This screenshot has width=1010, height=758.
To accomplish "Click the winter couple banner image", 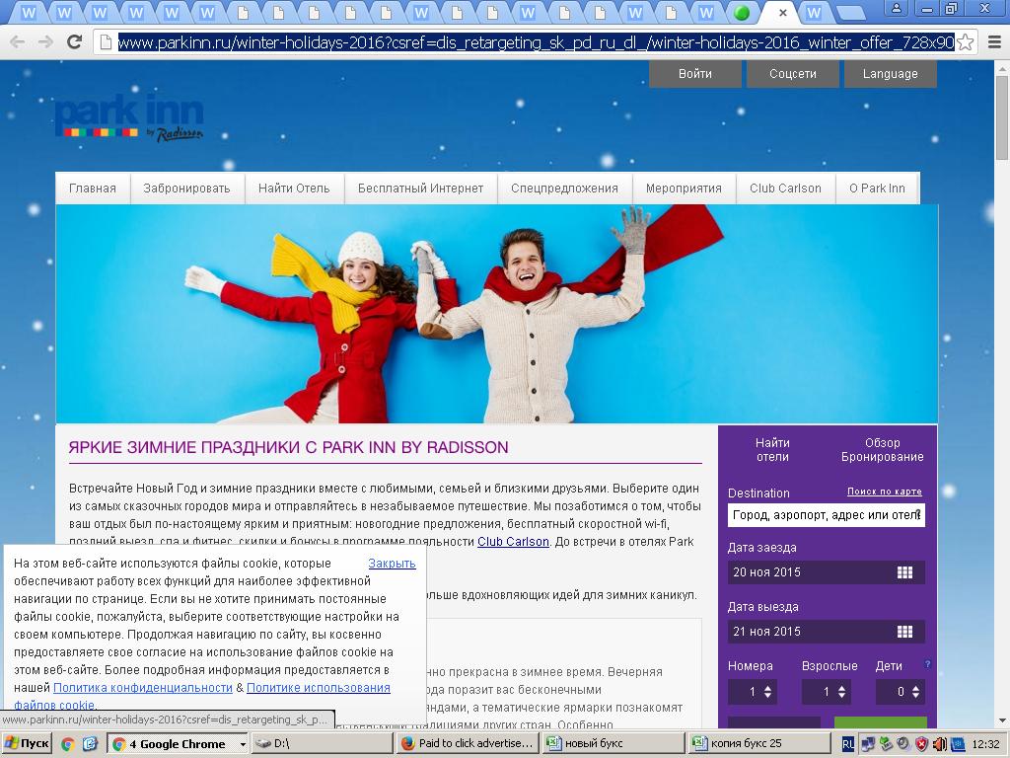I will pyautogui.click(x=497, y=314).
